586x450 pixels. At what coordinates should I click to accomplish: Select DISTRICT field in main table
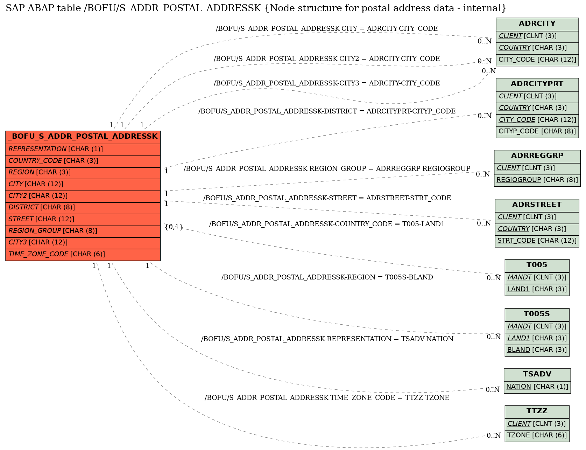click(x=83, y=208)
